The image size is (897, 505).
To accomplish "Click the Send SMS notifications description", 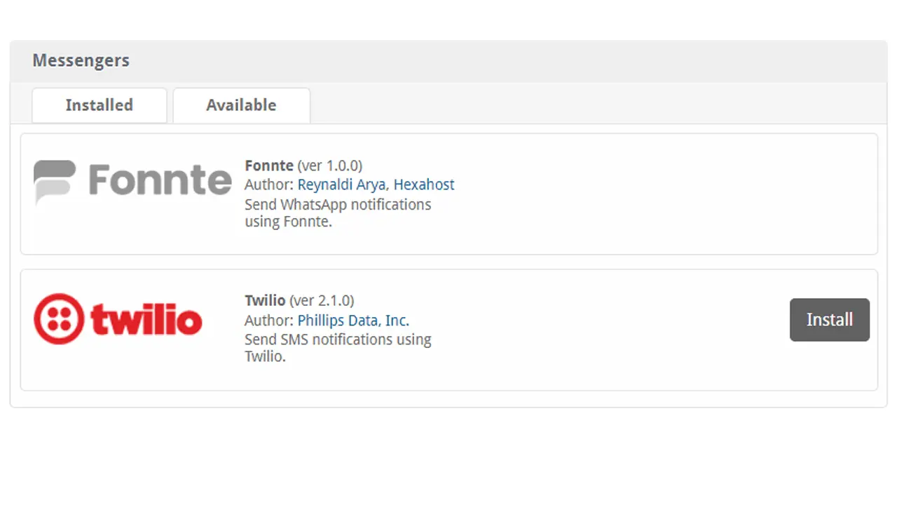I will 338,348.
